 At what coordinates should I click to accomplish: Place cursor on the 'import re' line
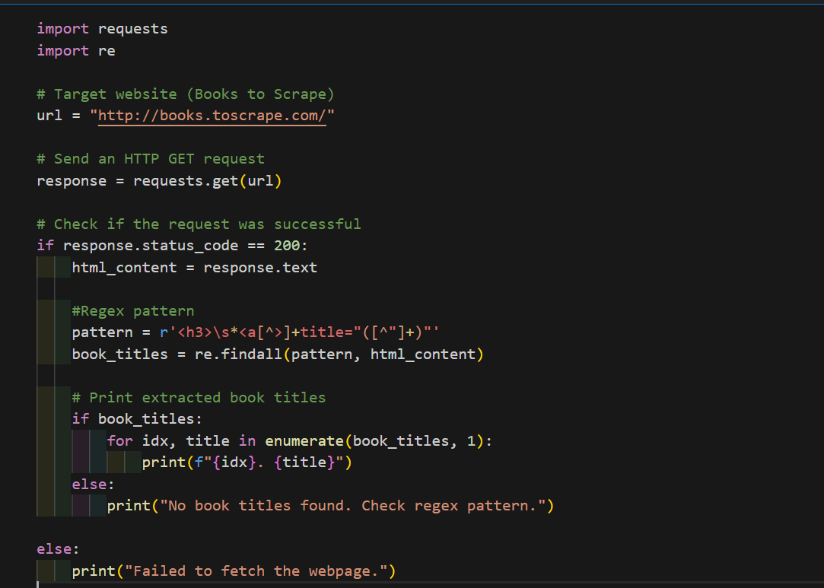(x=76, y=51)
